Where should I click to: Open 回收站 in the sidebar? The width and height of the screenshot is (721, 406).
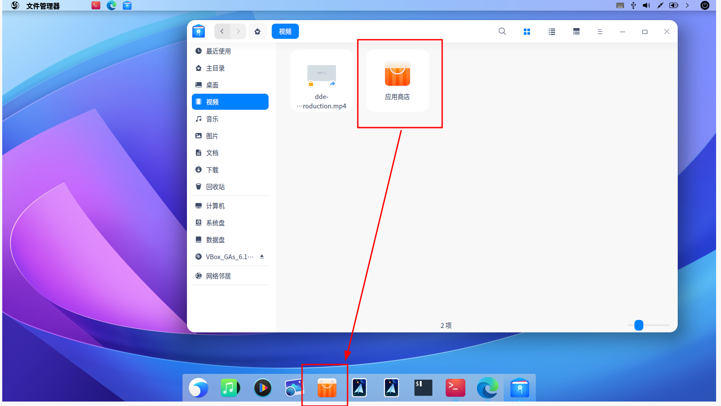tap(230, 187)
